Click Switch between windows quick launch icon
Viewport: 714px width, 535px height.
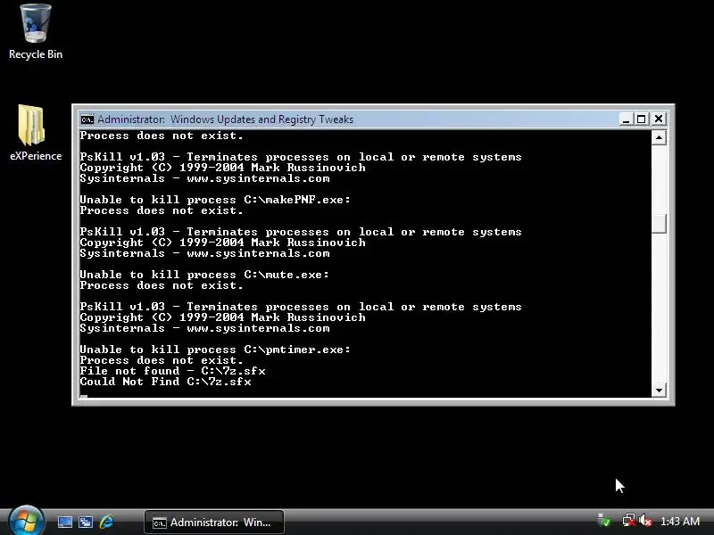(86, 522)
